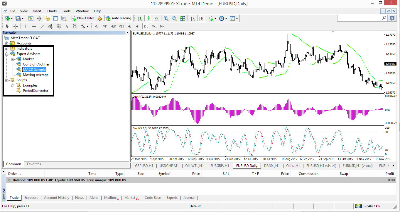Toggle the chart Auto Scroll button
Screen dimensions: 400x212
click(x=193, y=18)
